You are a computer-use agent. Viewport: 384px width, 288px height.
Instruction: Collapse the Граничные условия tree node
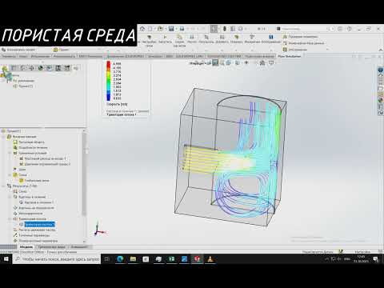(10, 153)
